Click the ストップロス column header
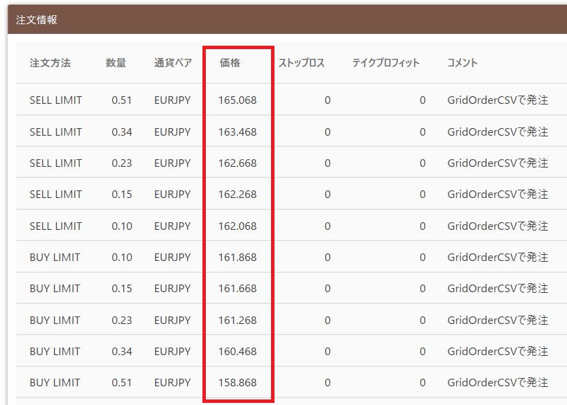Screen dimensions: 567x405 click(302, 63)
